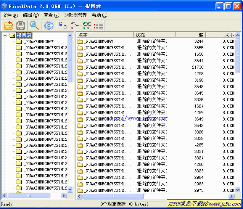The height and width of the screenshot is (209, 243).
Task: Click the Save floppy disk toolbar icon
Action: pyautogui.click(x=21, y=26)
